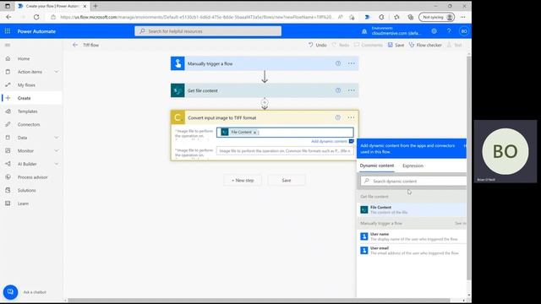Screen dimensions: 541x304
Task: Go back in the browser
Action: tap(8, 17)
